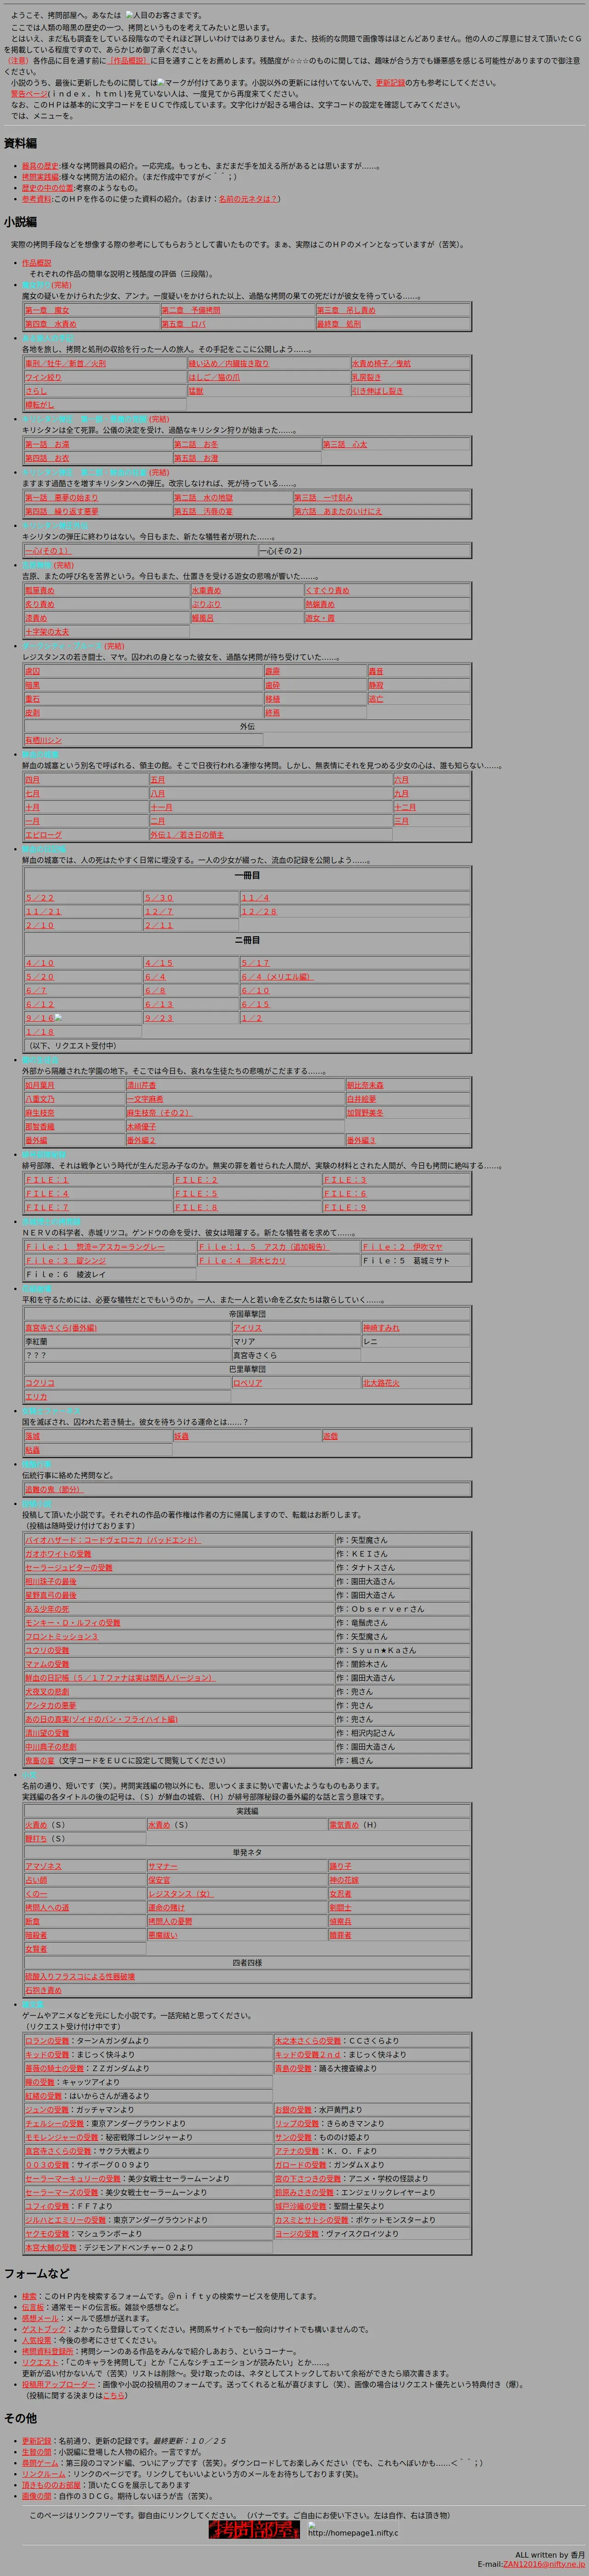Click the broken visitor counter image in the welcome line
This screenshot has height=2576, width=589.
[x=130, y=15]
